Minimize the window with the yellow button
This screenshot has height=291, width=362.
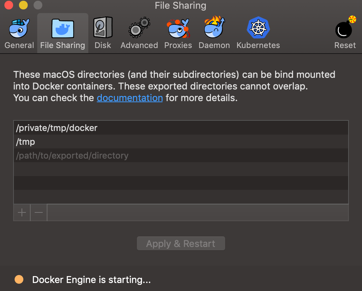point(23,5)
